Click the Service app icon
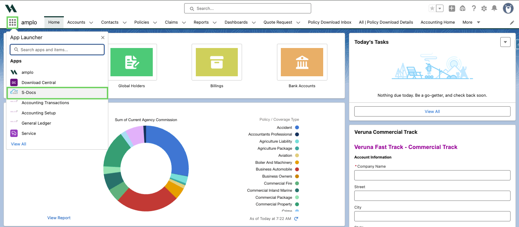Screen dimensions: 519x227 tap(14, 133)
